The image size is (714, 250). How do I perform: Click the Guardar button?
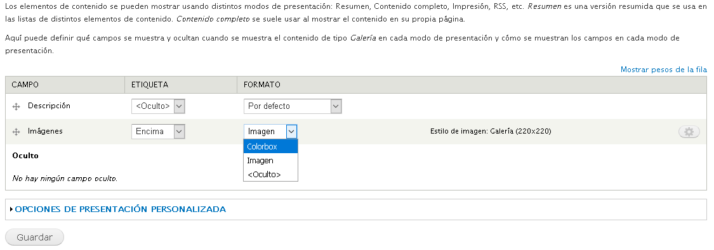tap(35, 237)
